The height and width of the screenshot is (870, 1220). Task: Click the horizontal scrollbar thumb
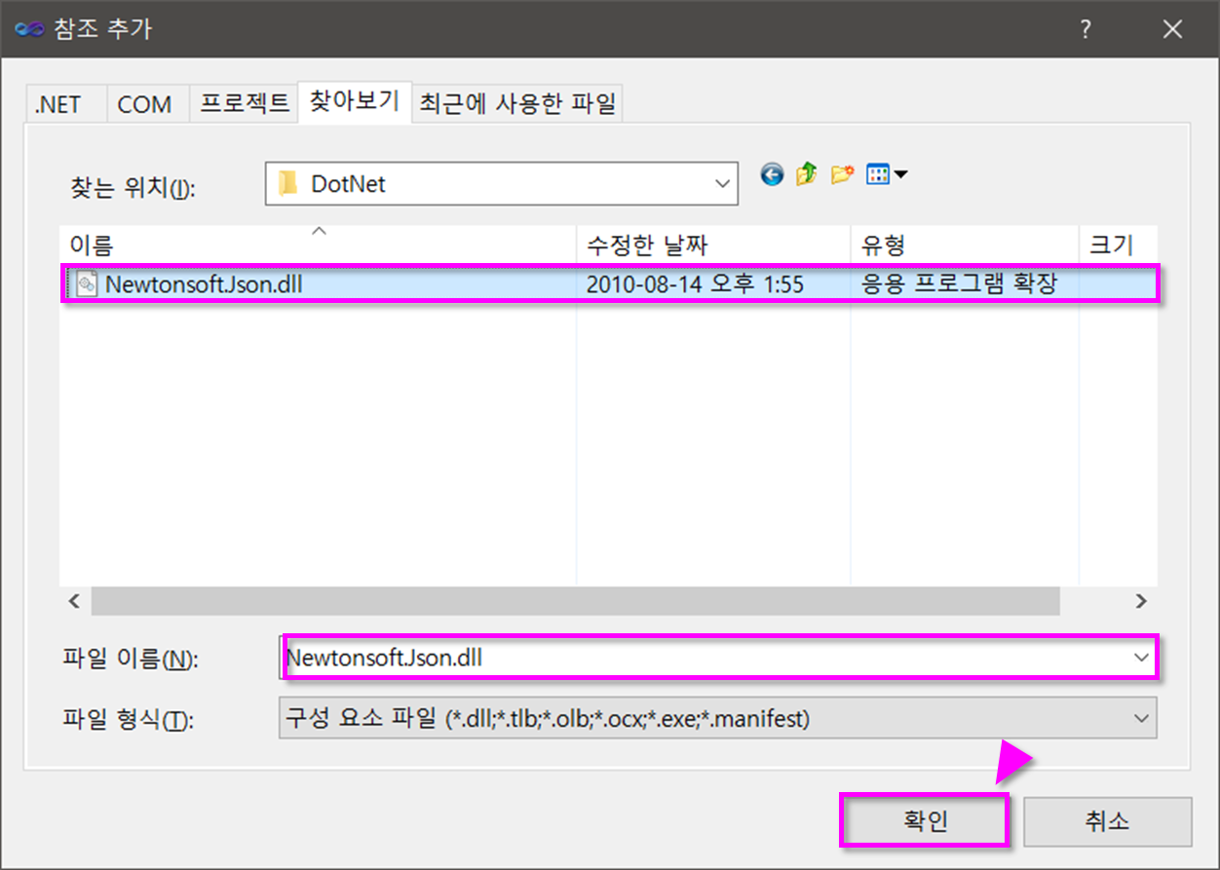point(575,602)
